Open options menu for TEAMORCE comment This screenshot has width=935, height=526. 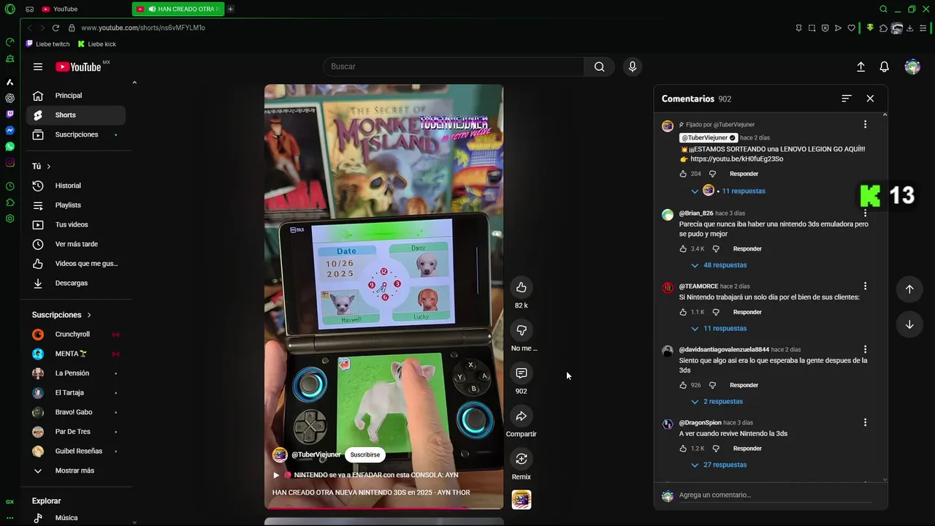(865, 286)
